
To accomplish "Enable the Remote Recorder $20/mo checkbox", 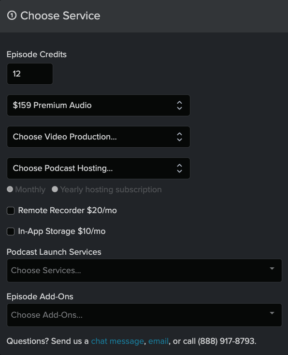I will click(11, 211).
